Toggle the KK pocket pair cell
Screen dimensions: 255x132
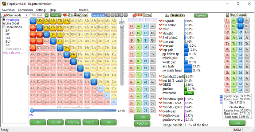pyautogui.click(x=39, y=27)
